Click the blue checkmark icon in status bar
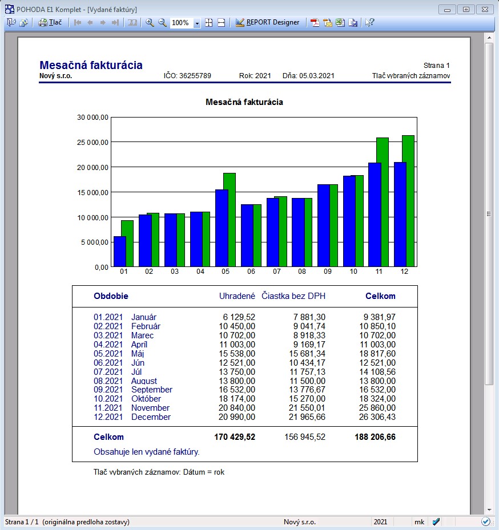499x530 pixels. coord(436,521)
